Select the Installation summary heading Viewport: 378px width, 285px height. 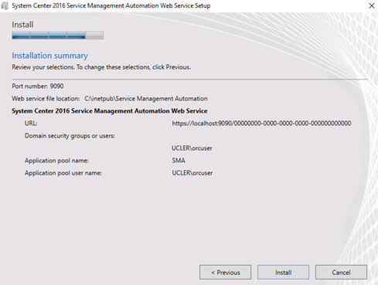(49, 56)
